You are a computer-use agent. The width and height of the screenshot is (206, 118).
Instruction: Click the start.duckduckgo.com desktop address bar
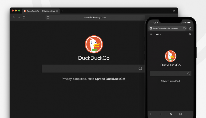95,17
